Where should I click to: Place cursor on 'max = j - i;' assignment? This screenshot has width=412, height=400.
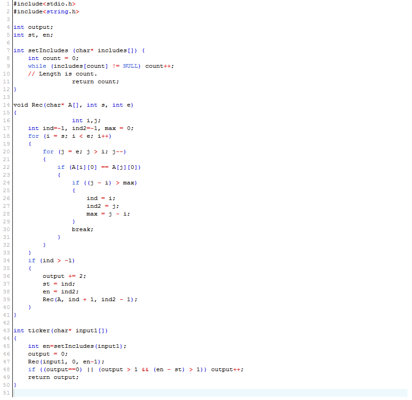pyautogui.click(x=108, y=214)
